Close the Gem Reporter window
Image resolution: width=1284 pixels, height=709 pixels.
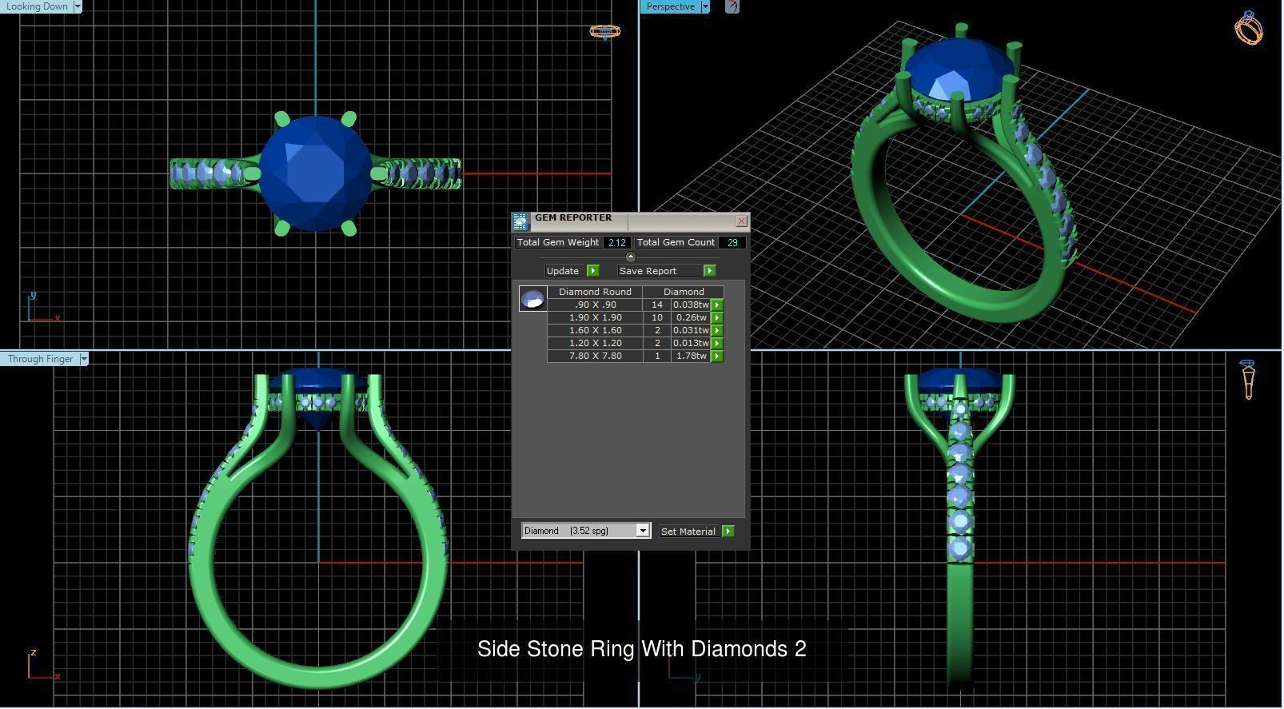(x=741, y=221)
